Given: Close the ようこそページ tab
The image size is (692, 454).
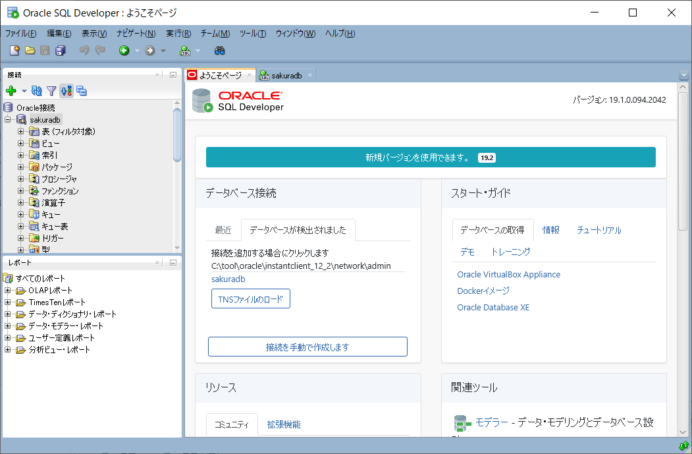Looking at the screenshot, I should [x=250, y=75].
